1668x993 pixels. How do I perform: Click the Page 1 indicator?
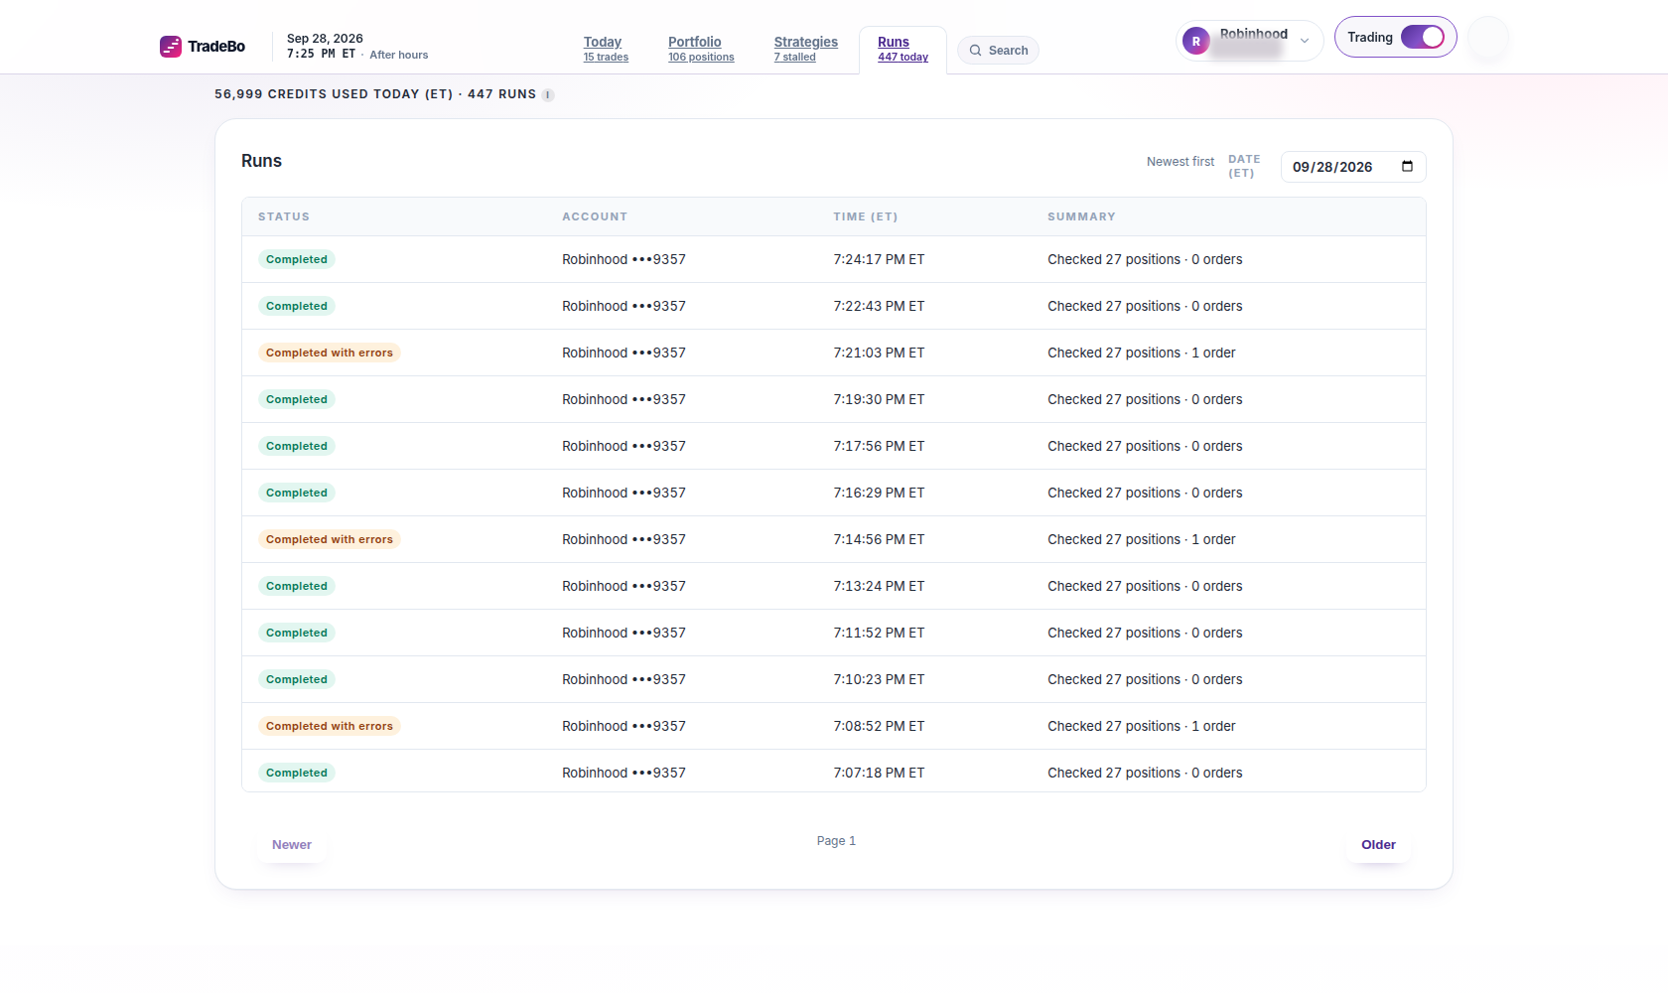click(x=836, y=841)
